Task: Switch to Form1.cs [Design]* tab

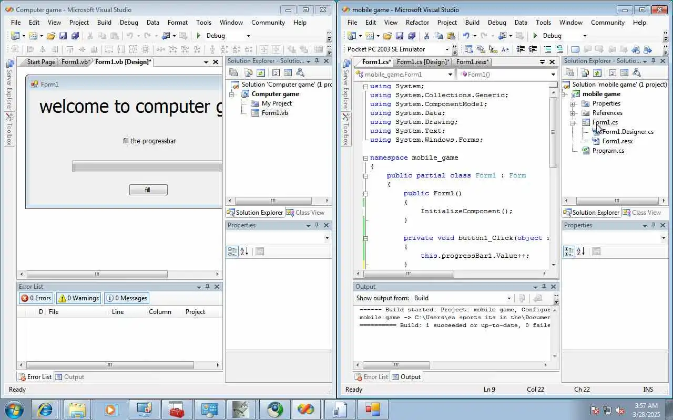Action: pos(423,62)
